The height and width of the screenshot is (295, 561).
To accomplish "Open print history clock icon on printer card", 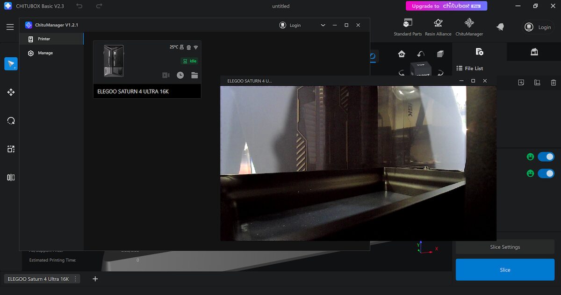I will click(180, 75).
